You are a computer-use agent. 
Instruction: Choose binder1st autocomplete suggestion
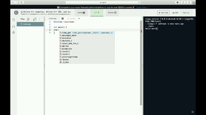(87, 49)
